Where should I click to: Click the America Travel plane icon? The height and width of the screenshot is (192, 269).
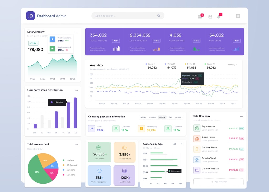[x=197, y=160]
